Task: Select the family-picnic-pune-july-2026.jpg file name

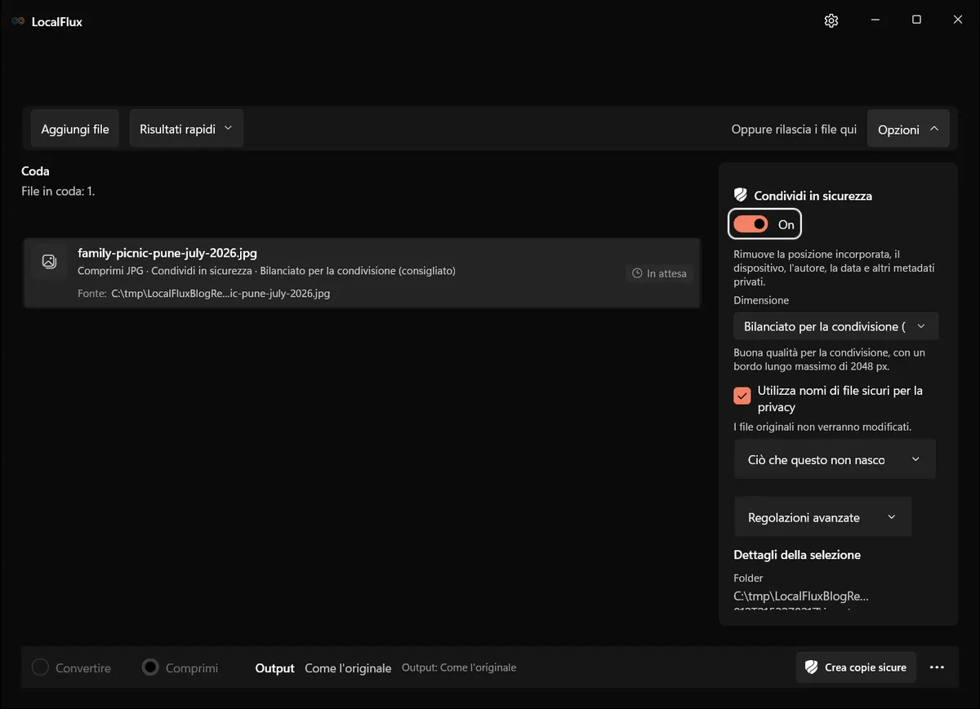Action: (167, 253)
